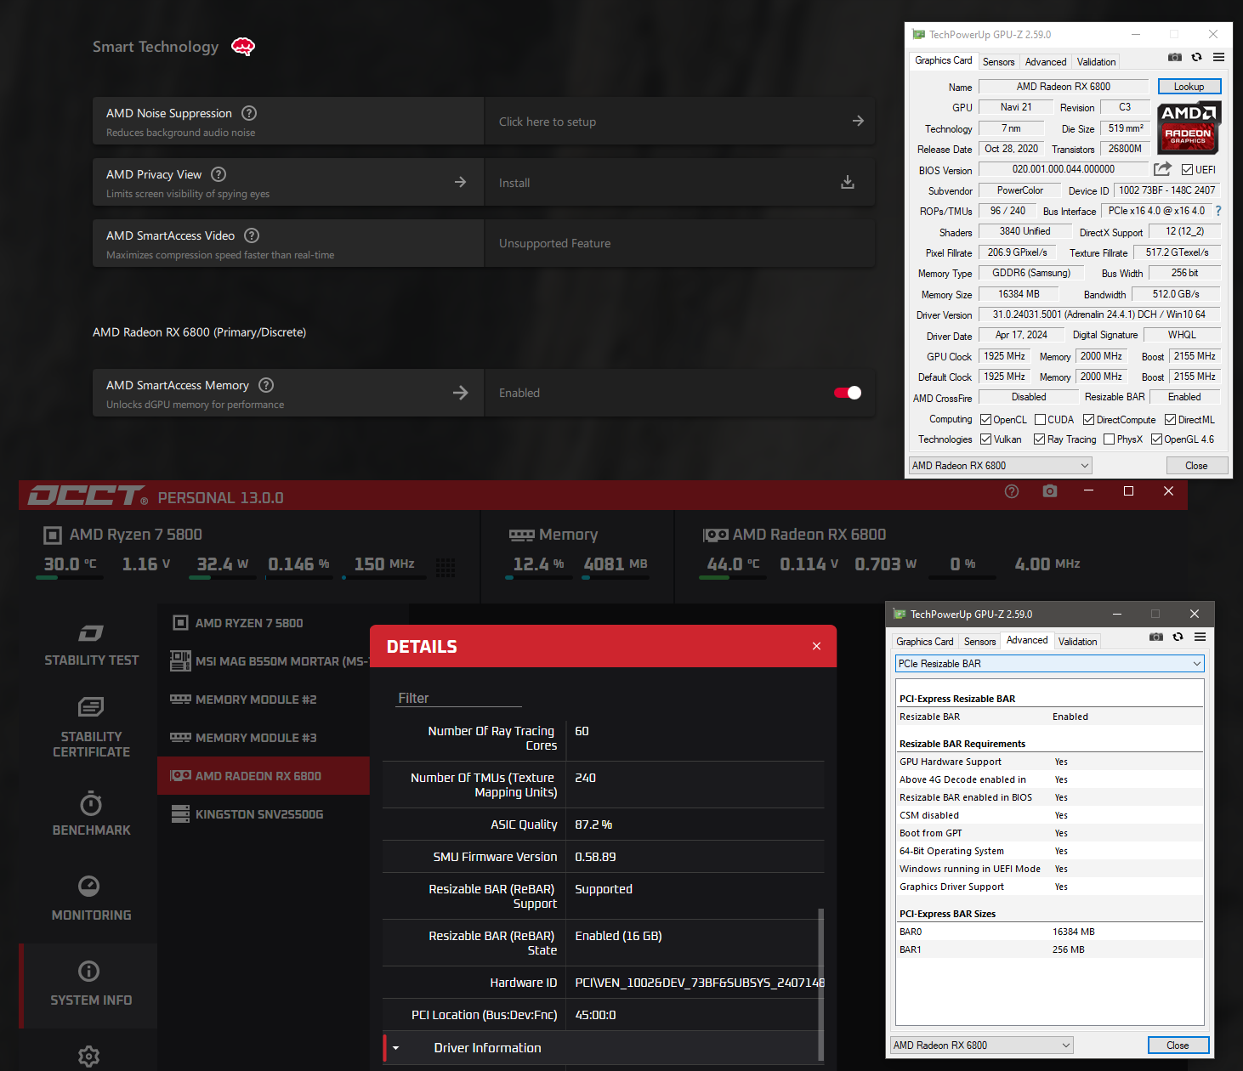Click the BIOS version share/export icon

(x=1162, y=169)
